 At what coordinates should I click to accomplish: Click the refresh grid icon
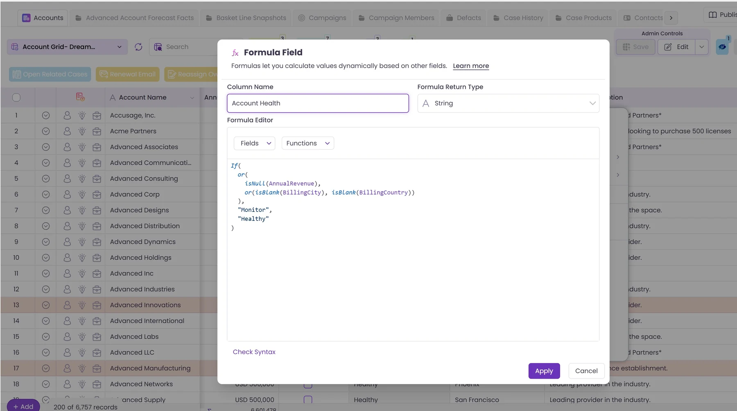click(138, 47)
